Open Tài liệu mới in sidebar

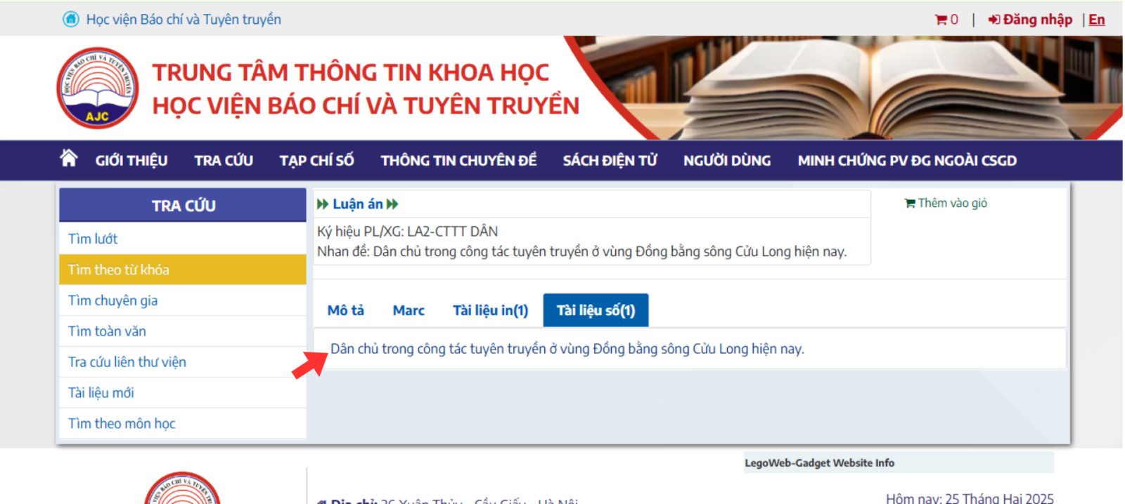point(183,393)
